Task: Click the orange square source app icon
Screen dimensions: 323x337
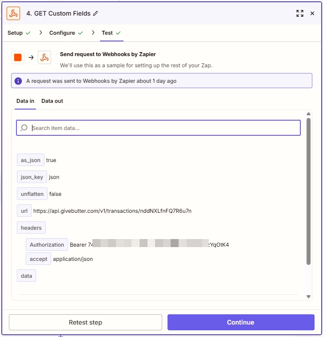Action: [x=18, y=57]
